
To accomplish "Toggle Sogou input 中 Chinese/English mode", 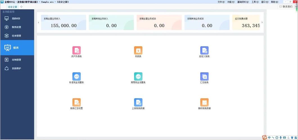I will coord(269,137).
